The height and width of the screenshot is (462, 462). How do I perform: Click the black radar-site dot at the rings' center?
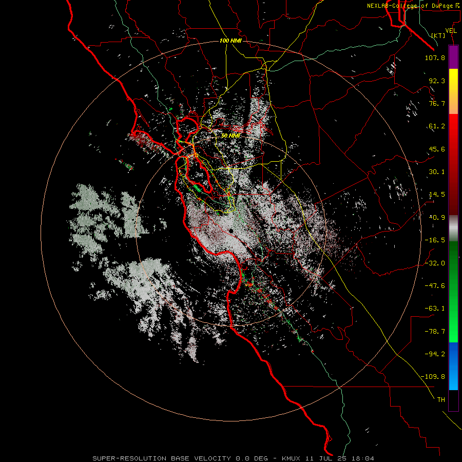click(231, 230)
